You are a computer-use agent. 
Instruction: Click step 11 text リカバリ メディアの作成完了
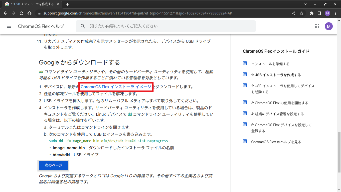pos(127,44)
